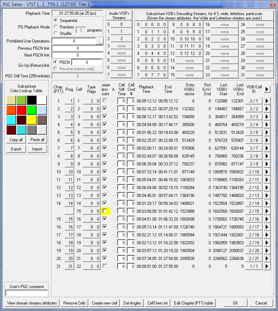Click the arrow button for cell row 2/16
The height and width of the screenshot is (311, 278).
(x=267, y=219)
